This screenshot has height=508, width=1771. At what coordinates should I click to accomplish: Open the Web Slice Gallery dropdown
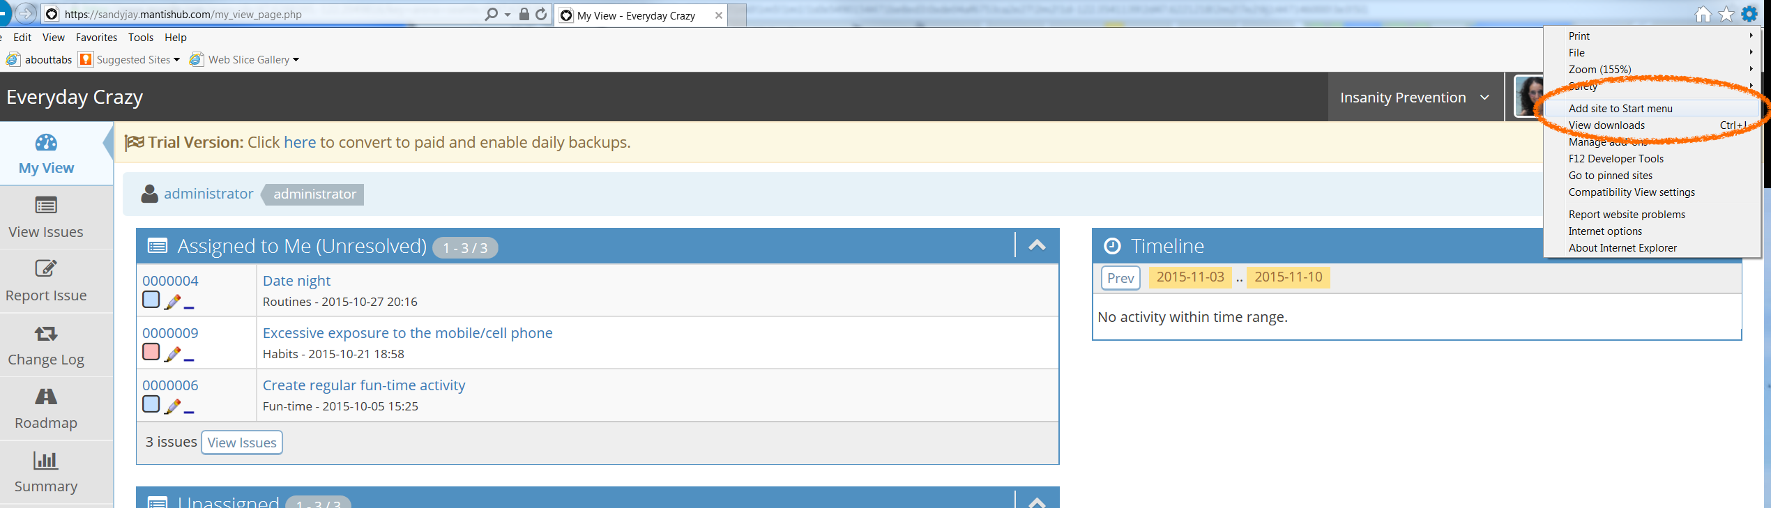(296, 60)
